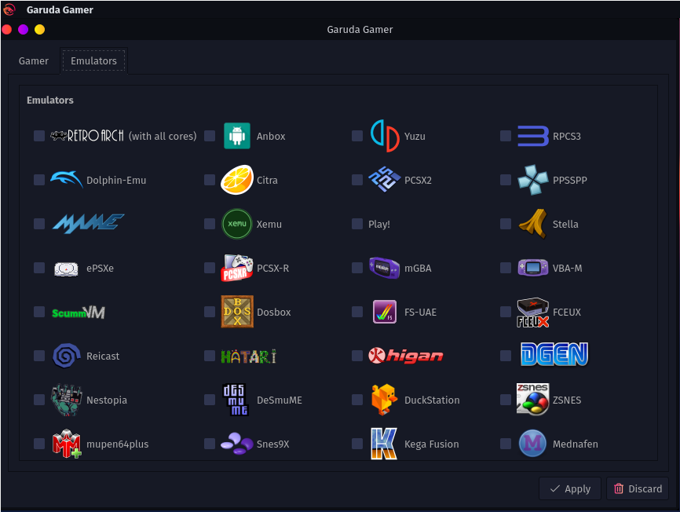Click the PCSX-R icon
Viewport: 680px width, 512px height.
(237, 268)
